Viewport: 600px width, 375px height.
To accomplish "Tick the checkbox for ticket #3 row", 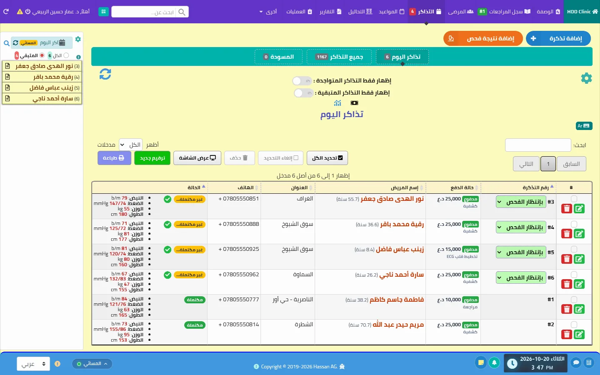I will [574, 199].
